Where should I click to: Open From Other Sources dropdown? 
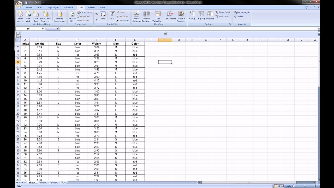tap(46, 16)
